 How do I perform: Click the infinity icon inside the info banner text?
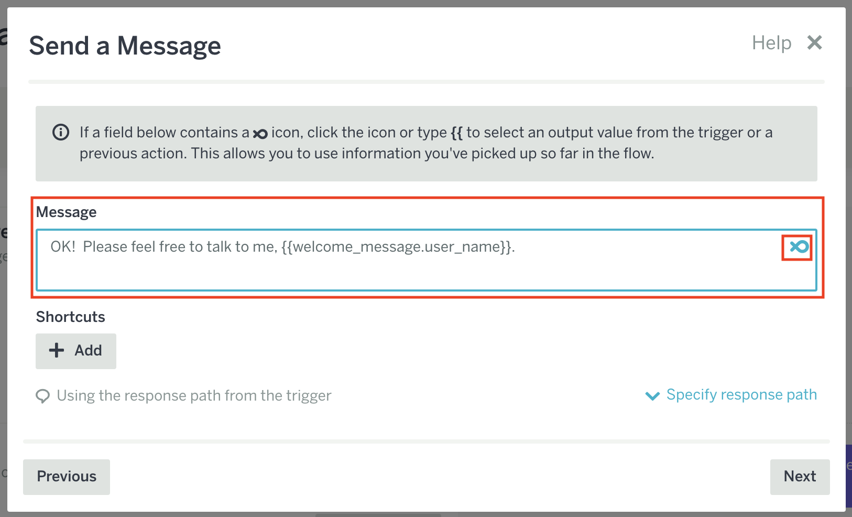pos(260,134)
